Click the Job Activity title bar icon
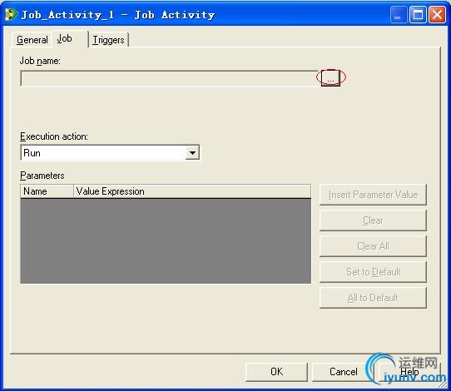The width and height of the screenshot is (451, 391). coord(11,14)
